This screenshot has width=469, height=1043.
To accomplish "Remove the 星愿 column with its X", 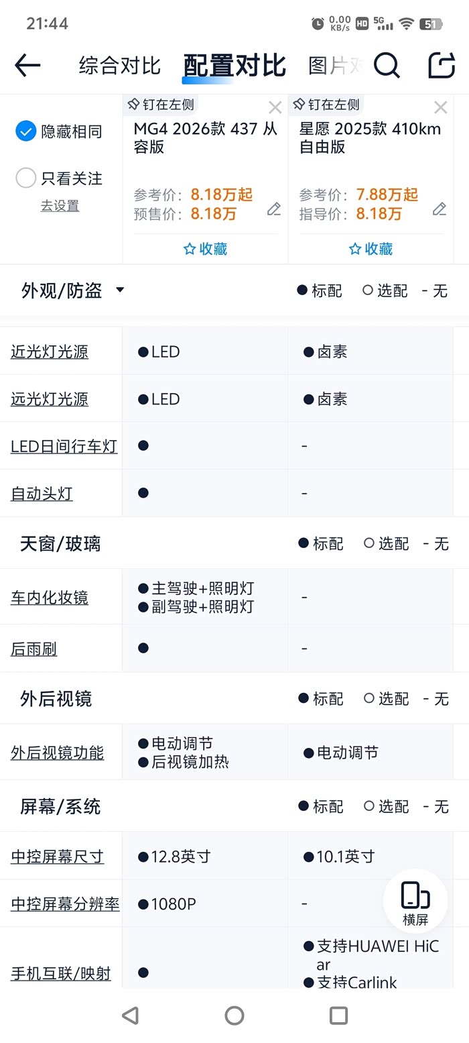I will coord(440,107).
